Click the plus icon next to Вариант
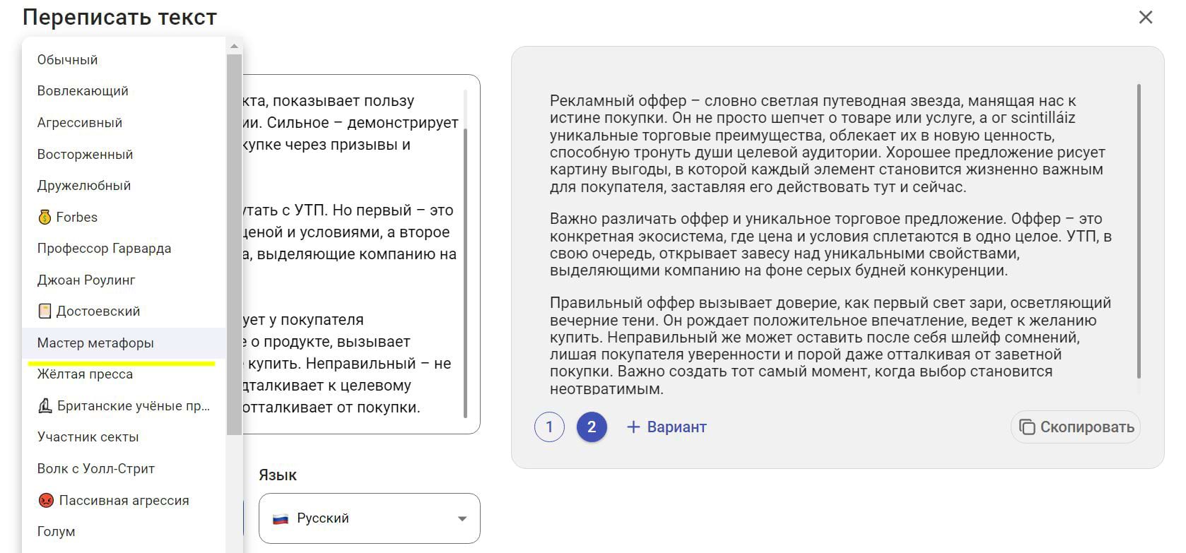Image resolution: width=1186 pixels, height=553 pixels. pos(633,427)
